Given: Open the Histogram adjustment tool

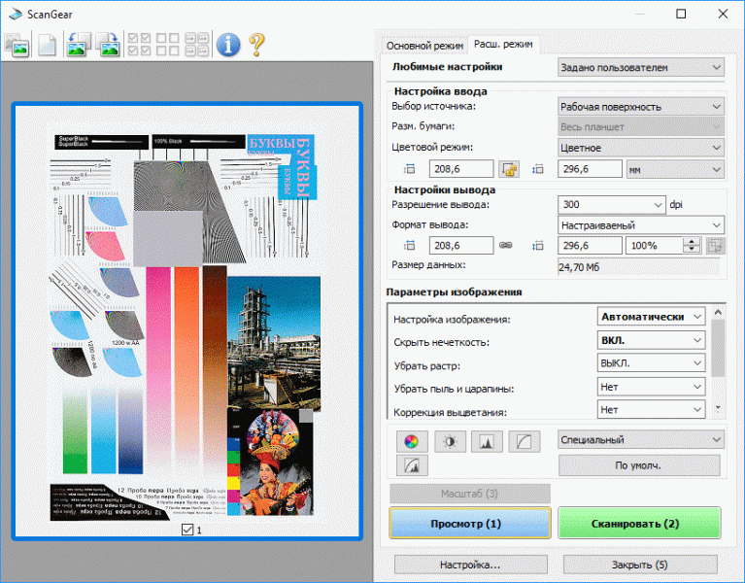Looking at the screenshot, I should (x=487, y=440).
